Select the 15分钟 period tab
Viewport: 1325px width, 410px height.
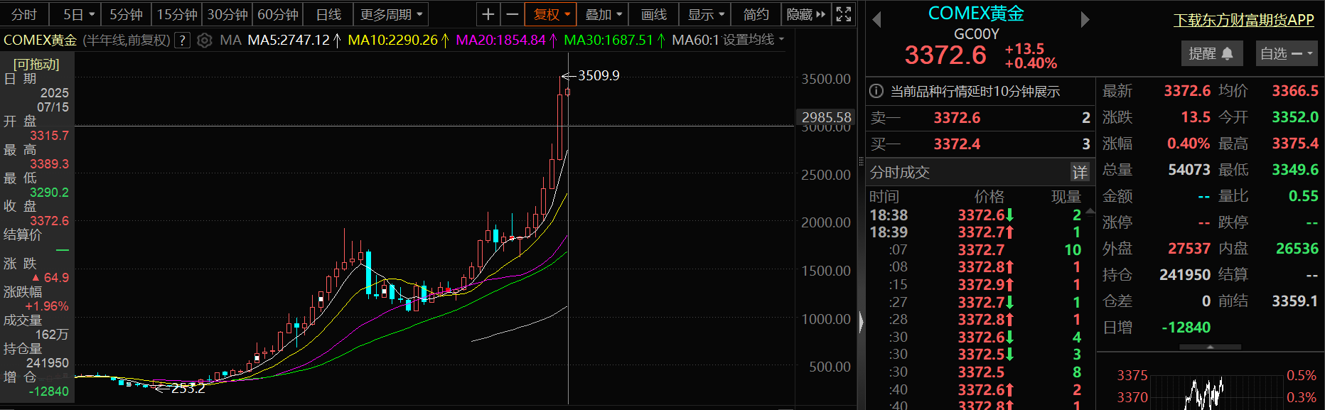point(177,14)
